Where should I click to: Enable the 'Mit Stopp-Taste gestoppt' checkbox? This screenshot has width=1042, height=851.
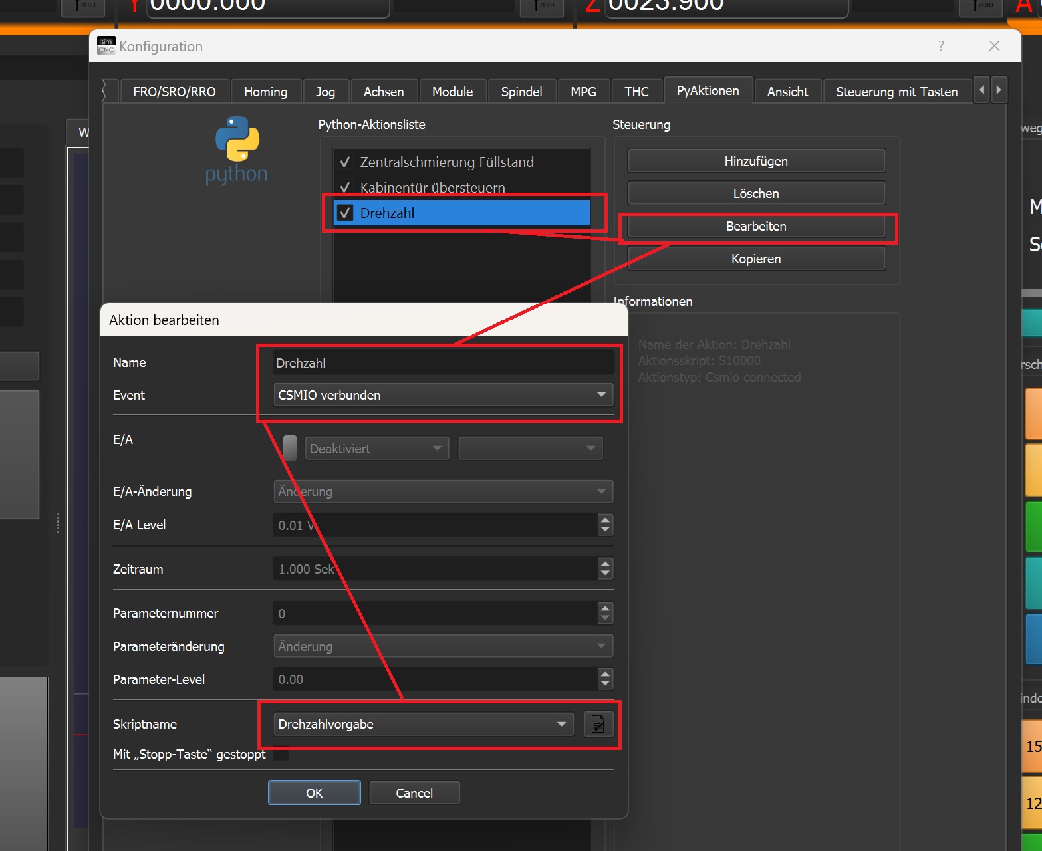coord(281,754)
